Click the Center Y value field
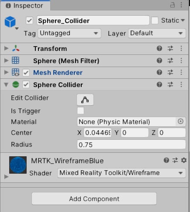The width and height of the screenshot is (190, 212). point(135,132)
